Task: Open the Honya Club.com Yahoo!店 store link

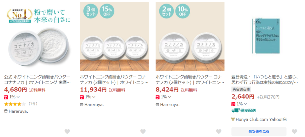Action: point(261,119)
